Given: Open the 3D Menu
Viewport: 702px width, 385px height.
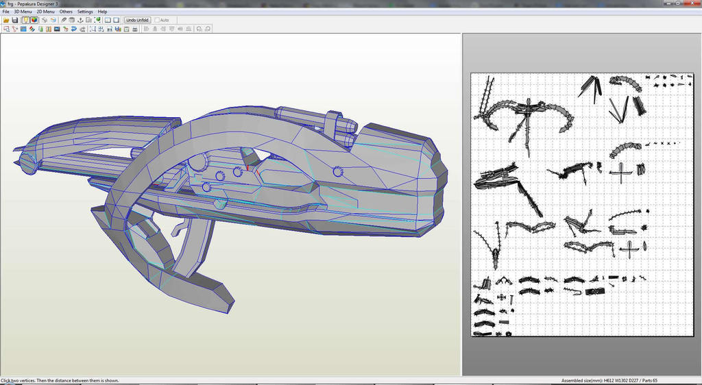Looking at the screenshot, I should 23,12.
